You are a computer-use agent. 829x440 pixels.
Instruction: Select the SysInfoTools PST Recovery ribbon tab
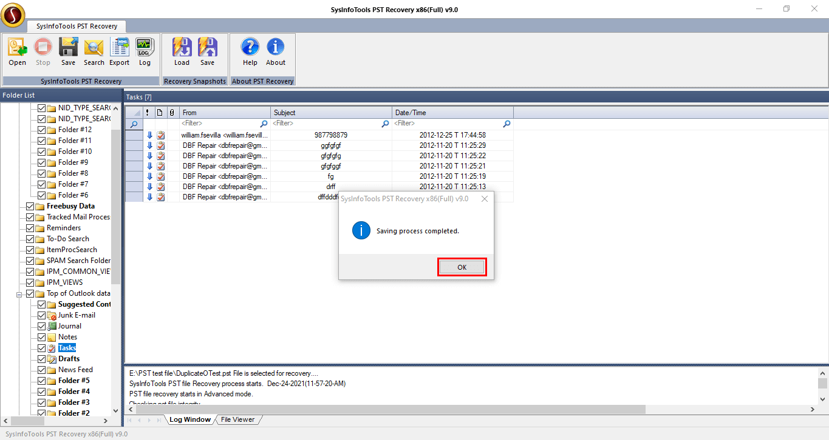pos(77,26)
